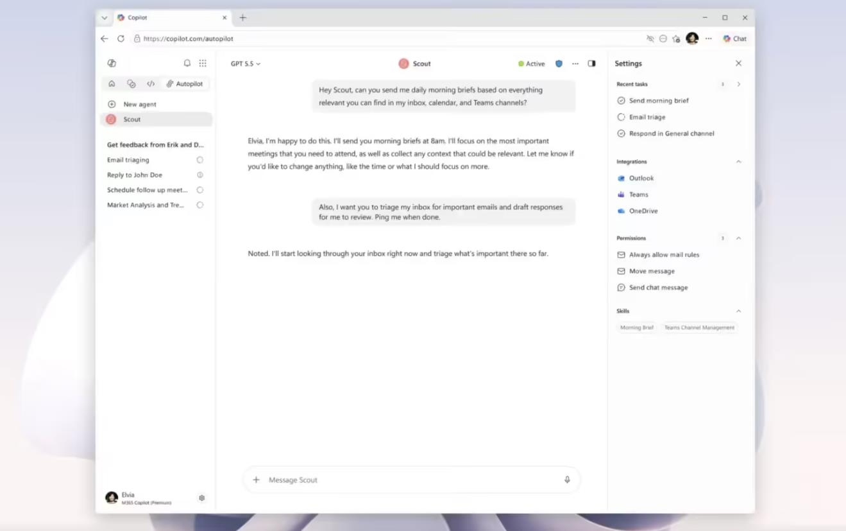Click status circle beside Schedule follow up

[200, 190]
